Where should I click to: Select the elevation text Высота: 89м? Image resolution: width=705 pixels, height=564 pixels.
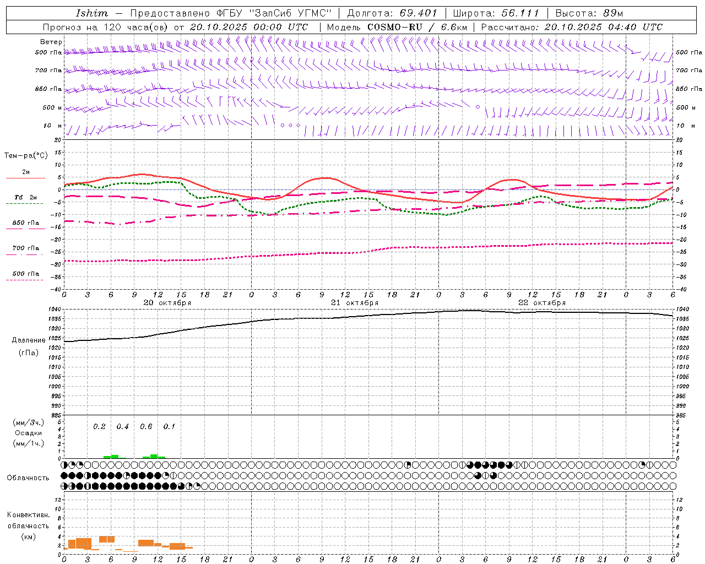(589, 13)
